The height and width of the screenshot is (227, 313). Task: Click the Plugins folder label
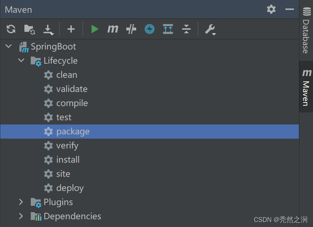pos(58,203)
